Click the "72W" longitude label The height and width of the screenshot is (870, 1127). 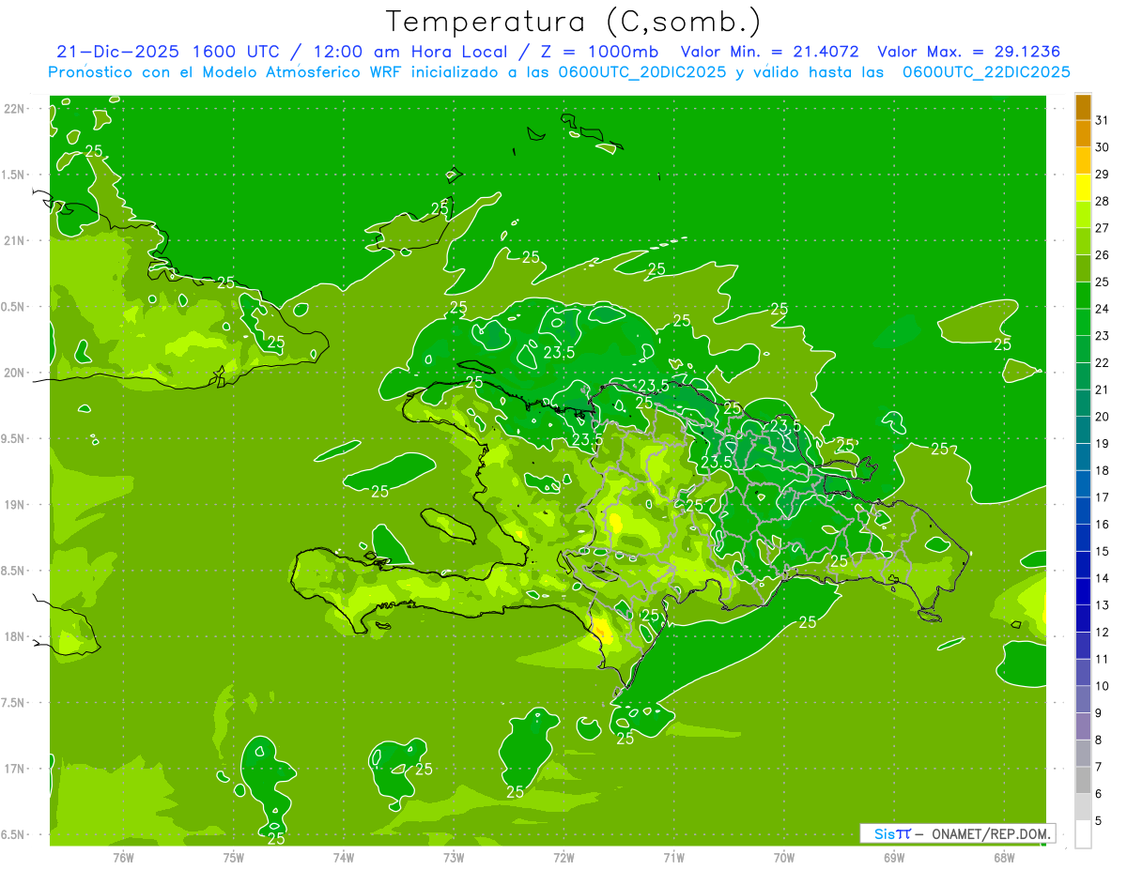[564, 858]
